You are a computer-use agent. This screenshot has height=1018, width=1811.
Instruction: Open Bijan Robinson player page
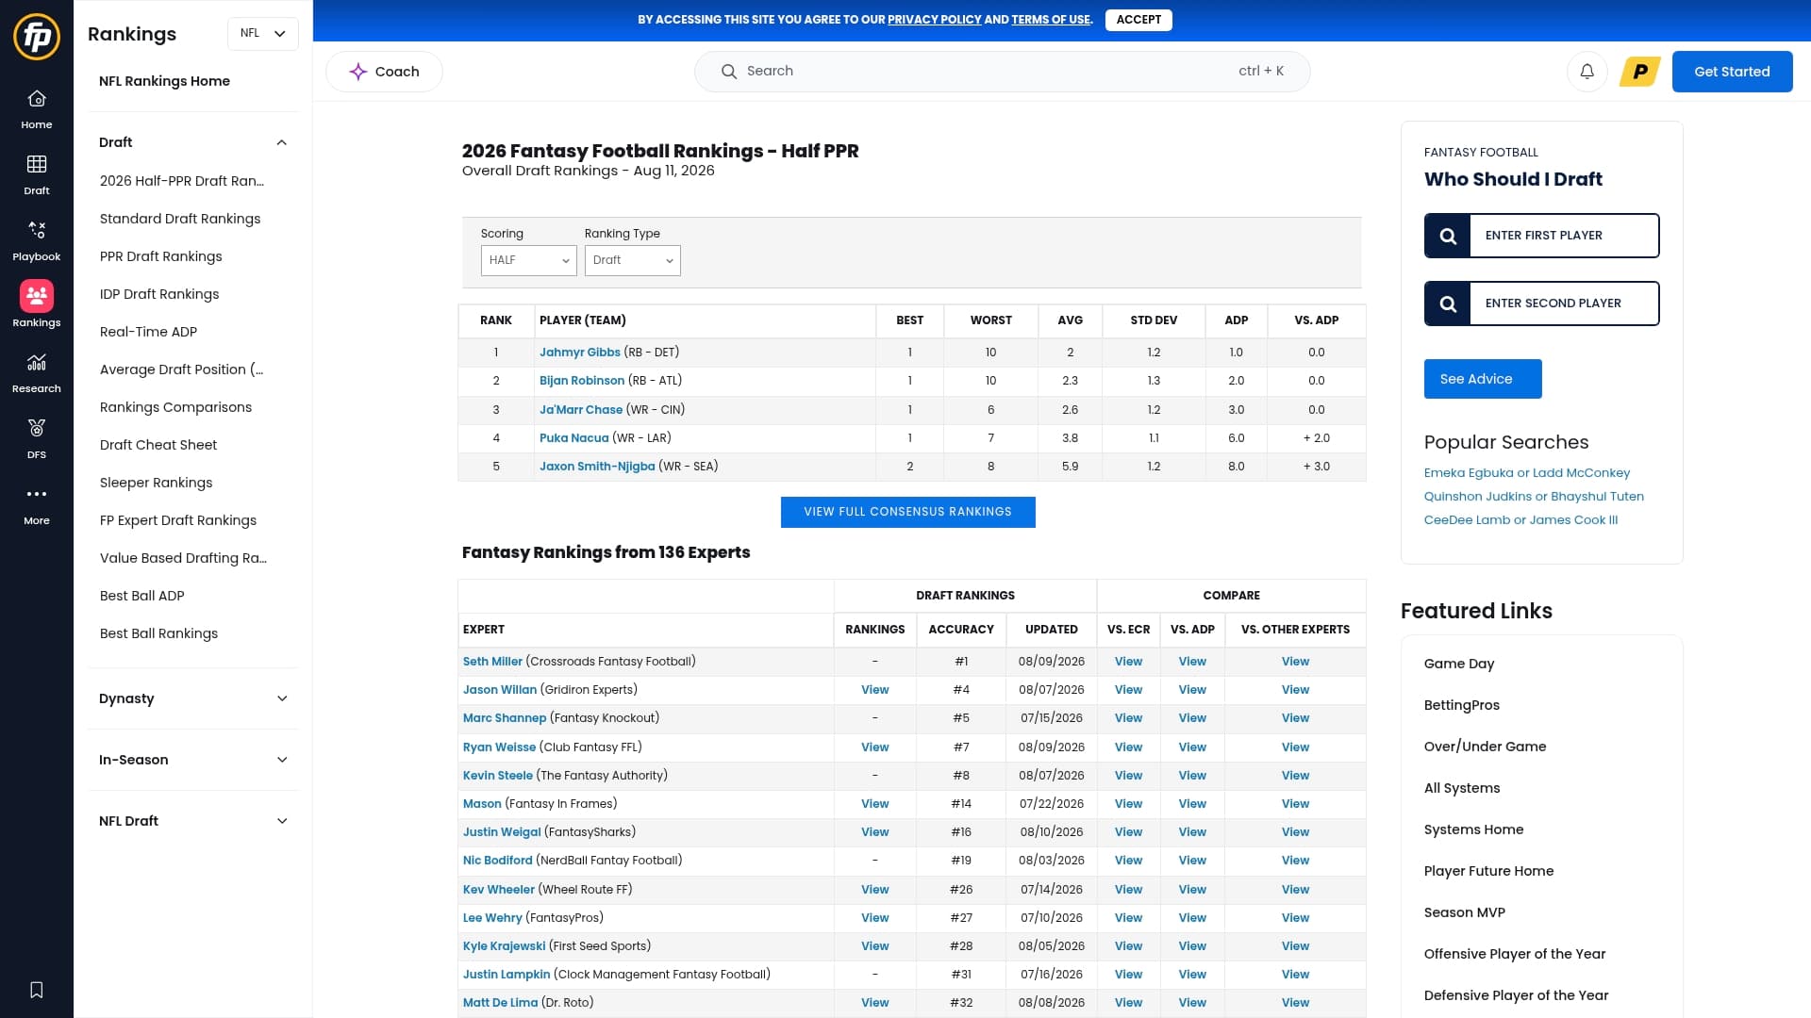point(582,381)
